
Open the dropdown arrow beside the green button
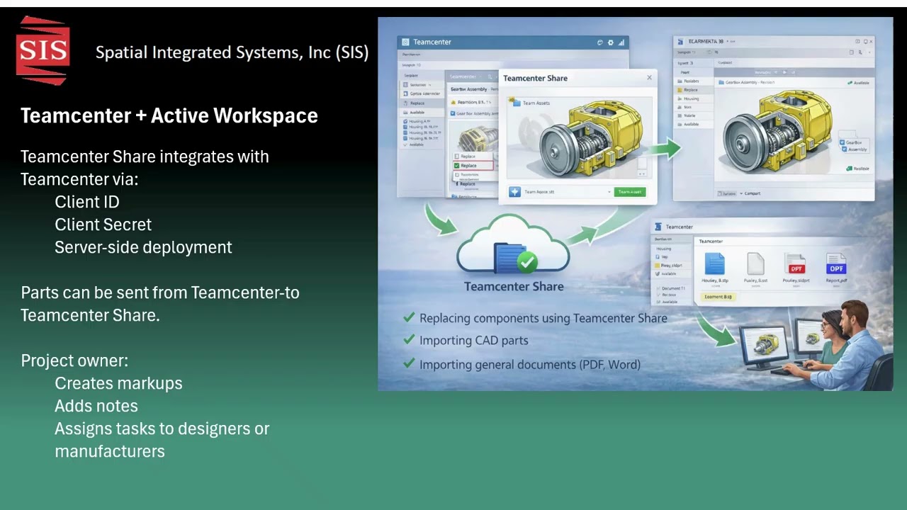[x=609, y=192]
